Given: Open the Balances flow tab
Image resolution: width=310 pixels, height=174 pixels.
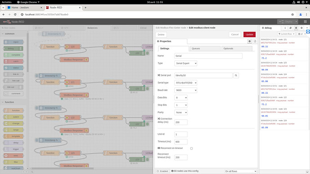Looking at the screenshot, I should 98,28.
